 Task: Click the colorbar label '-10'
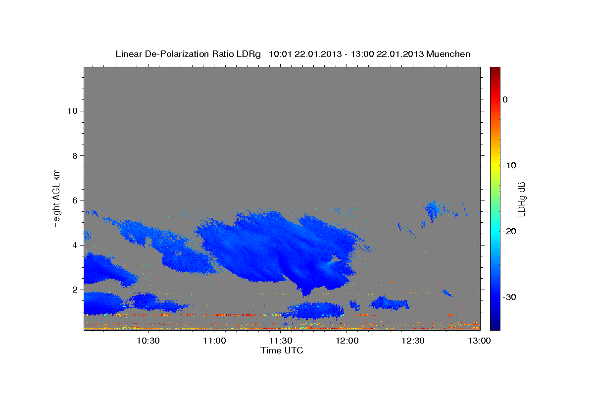(x=510, y=165)
